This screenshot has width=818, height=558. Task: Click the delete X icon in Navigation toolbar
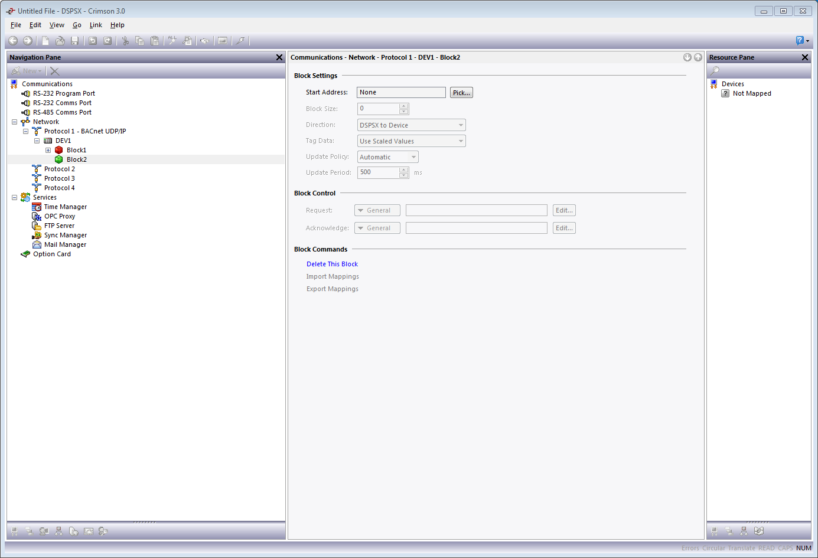click(x=55, y=71)
